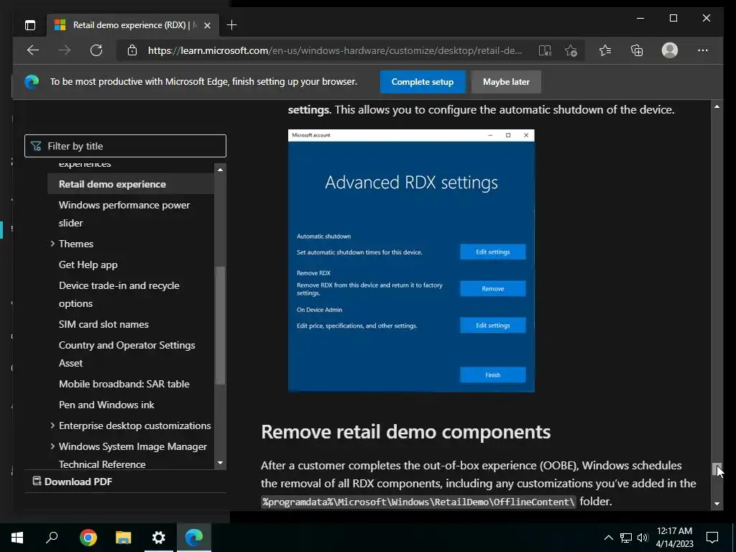Click Complete setup button
The height and width of the screenshot is (552, 736).
[x=423, y=82]
